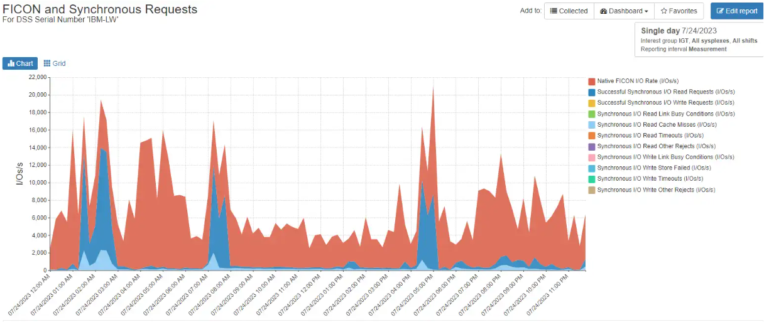Click the FICON and Synchronous Requests title
The image size is (764, 322).
point(100,9)
